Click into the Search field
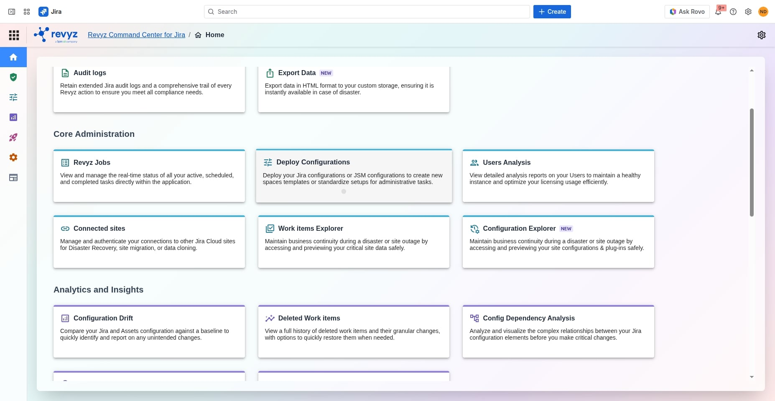This screenshot has width=775, height=401. (x=367, y=12)
